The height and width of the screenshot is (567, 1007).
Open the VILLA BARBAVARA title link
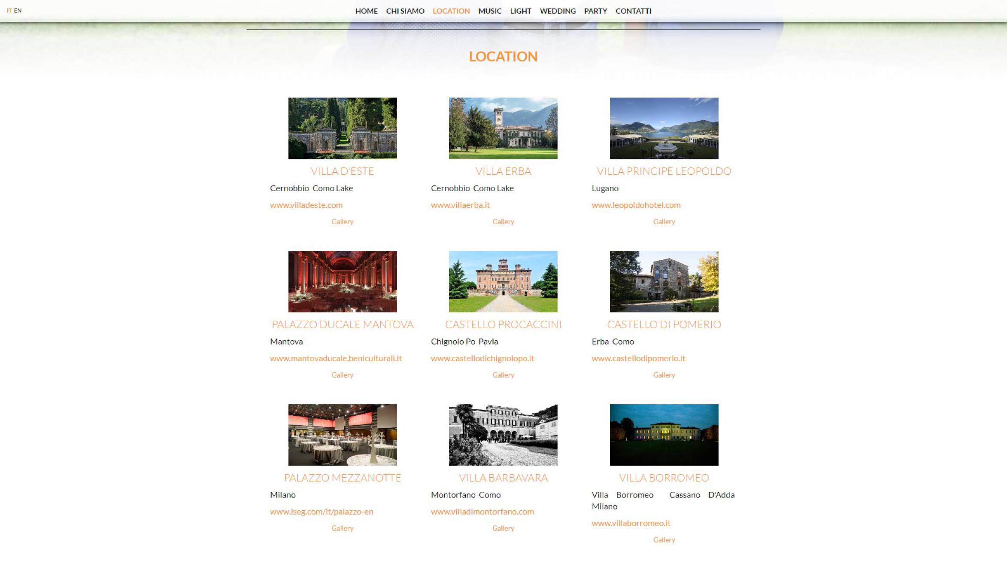coord(503,478)
